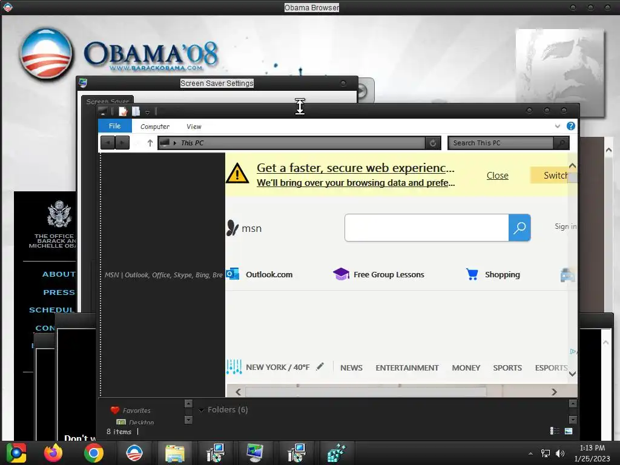Image resolution: width=620 pixels, height=465 pixels.
Task: Open Customize Quick Access Toolbar dropdown
Action: point(147,112)
